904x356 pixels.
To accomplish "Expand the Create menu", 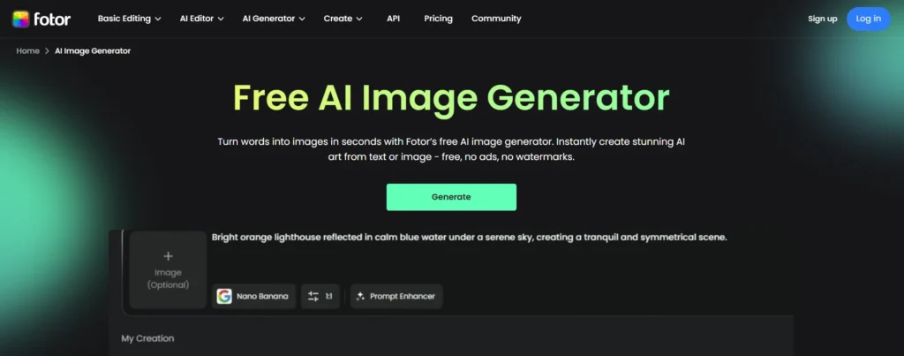I will (343, 19).
